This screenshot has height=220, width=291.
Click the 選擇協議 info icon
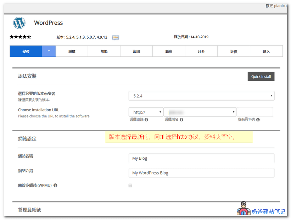pos(146,120)
